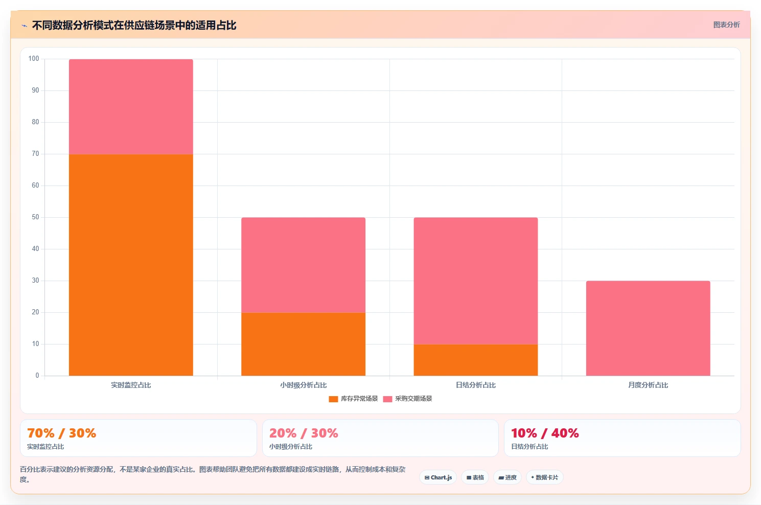The width and height of the screenshot is (761, 505).
Task: Click the y-axis value 80
Action: pos(35,122)
